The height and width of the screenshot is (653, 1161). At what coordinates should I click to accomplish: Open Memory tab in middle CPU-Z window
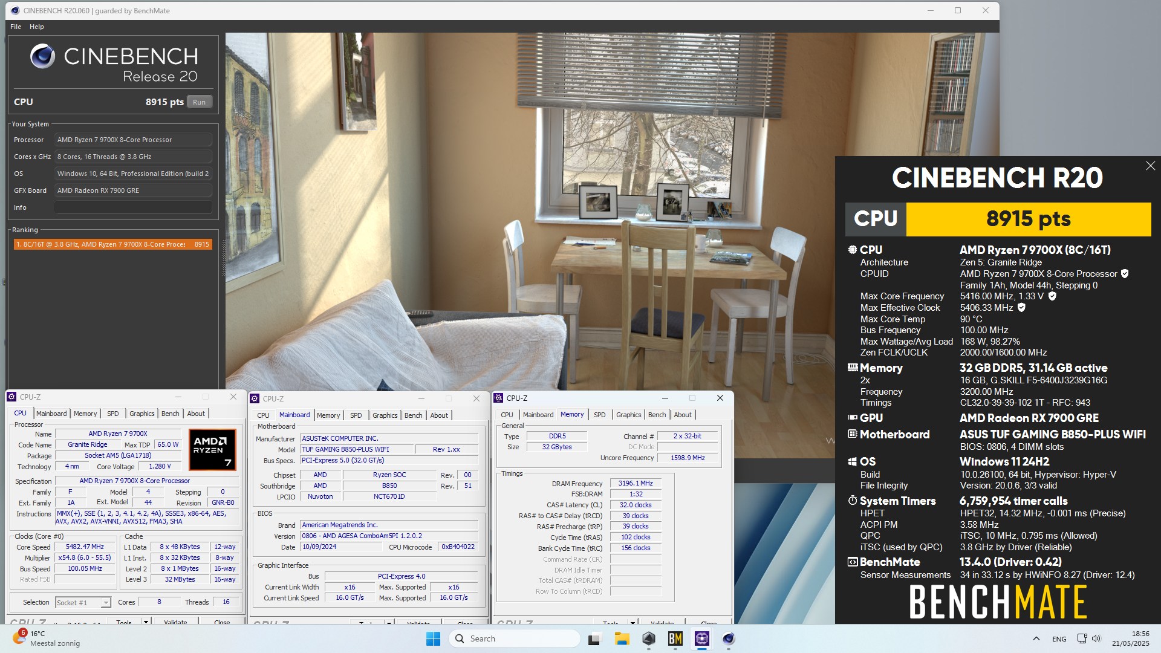click(328, 415)
